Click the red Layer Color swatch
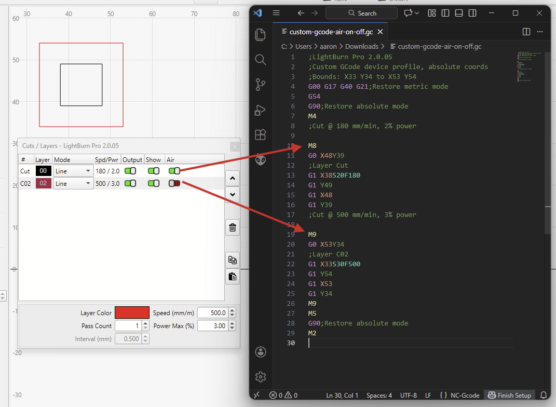The height and width of the screenshot is (407, 556). tap(132, 313)
